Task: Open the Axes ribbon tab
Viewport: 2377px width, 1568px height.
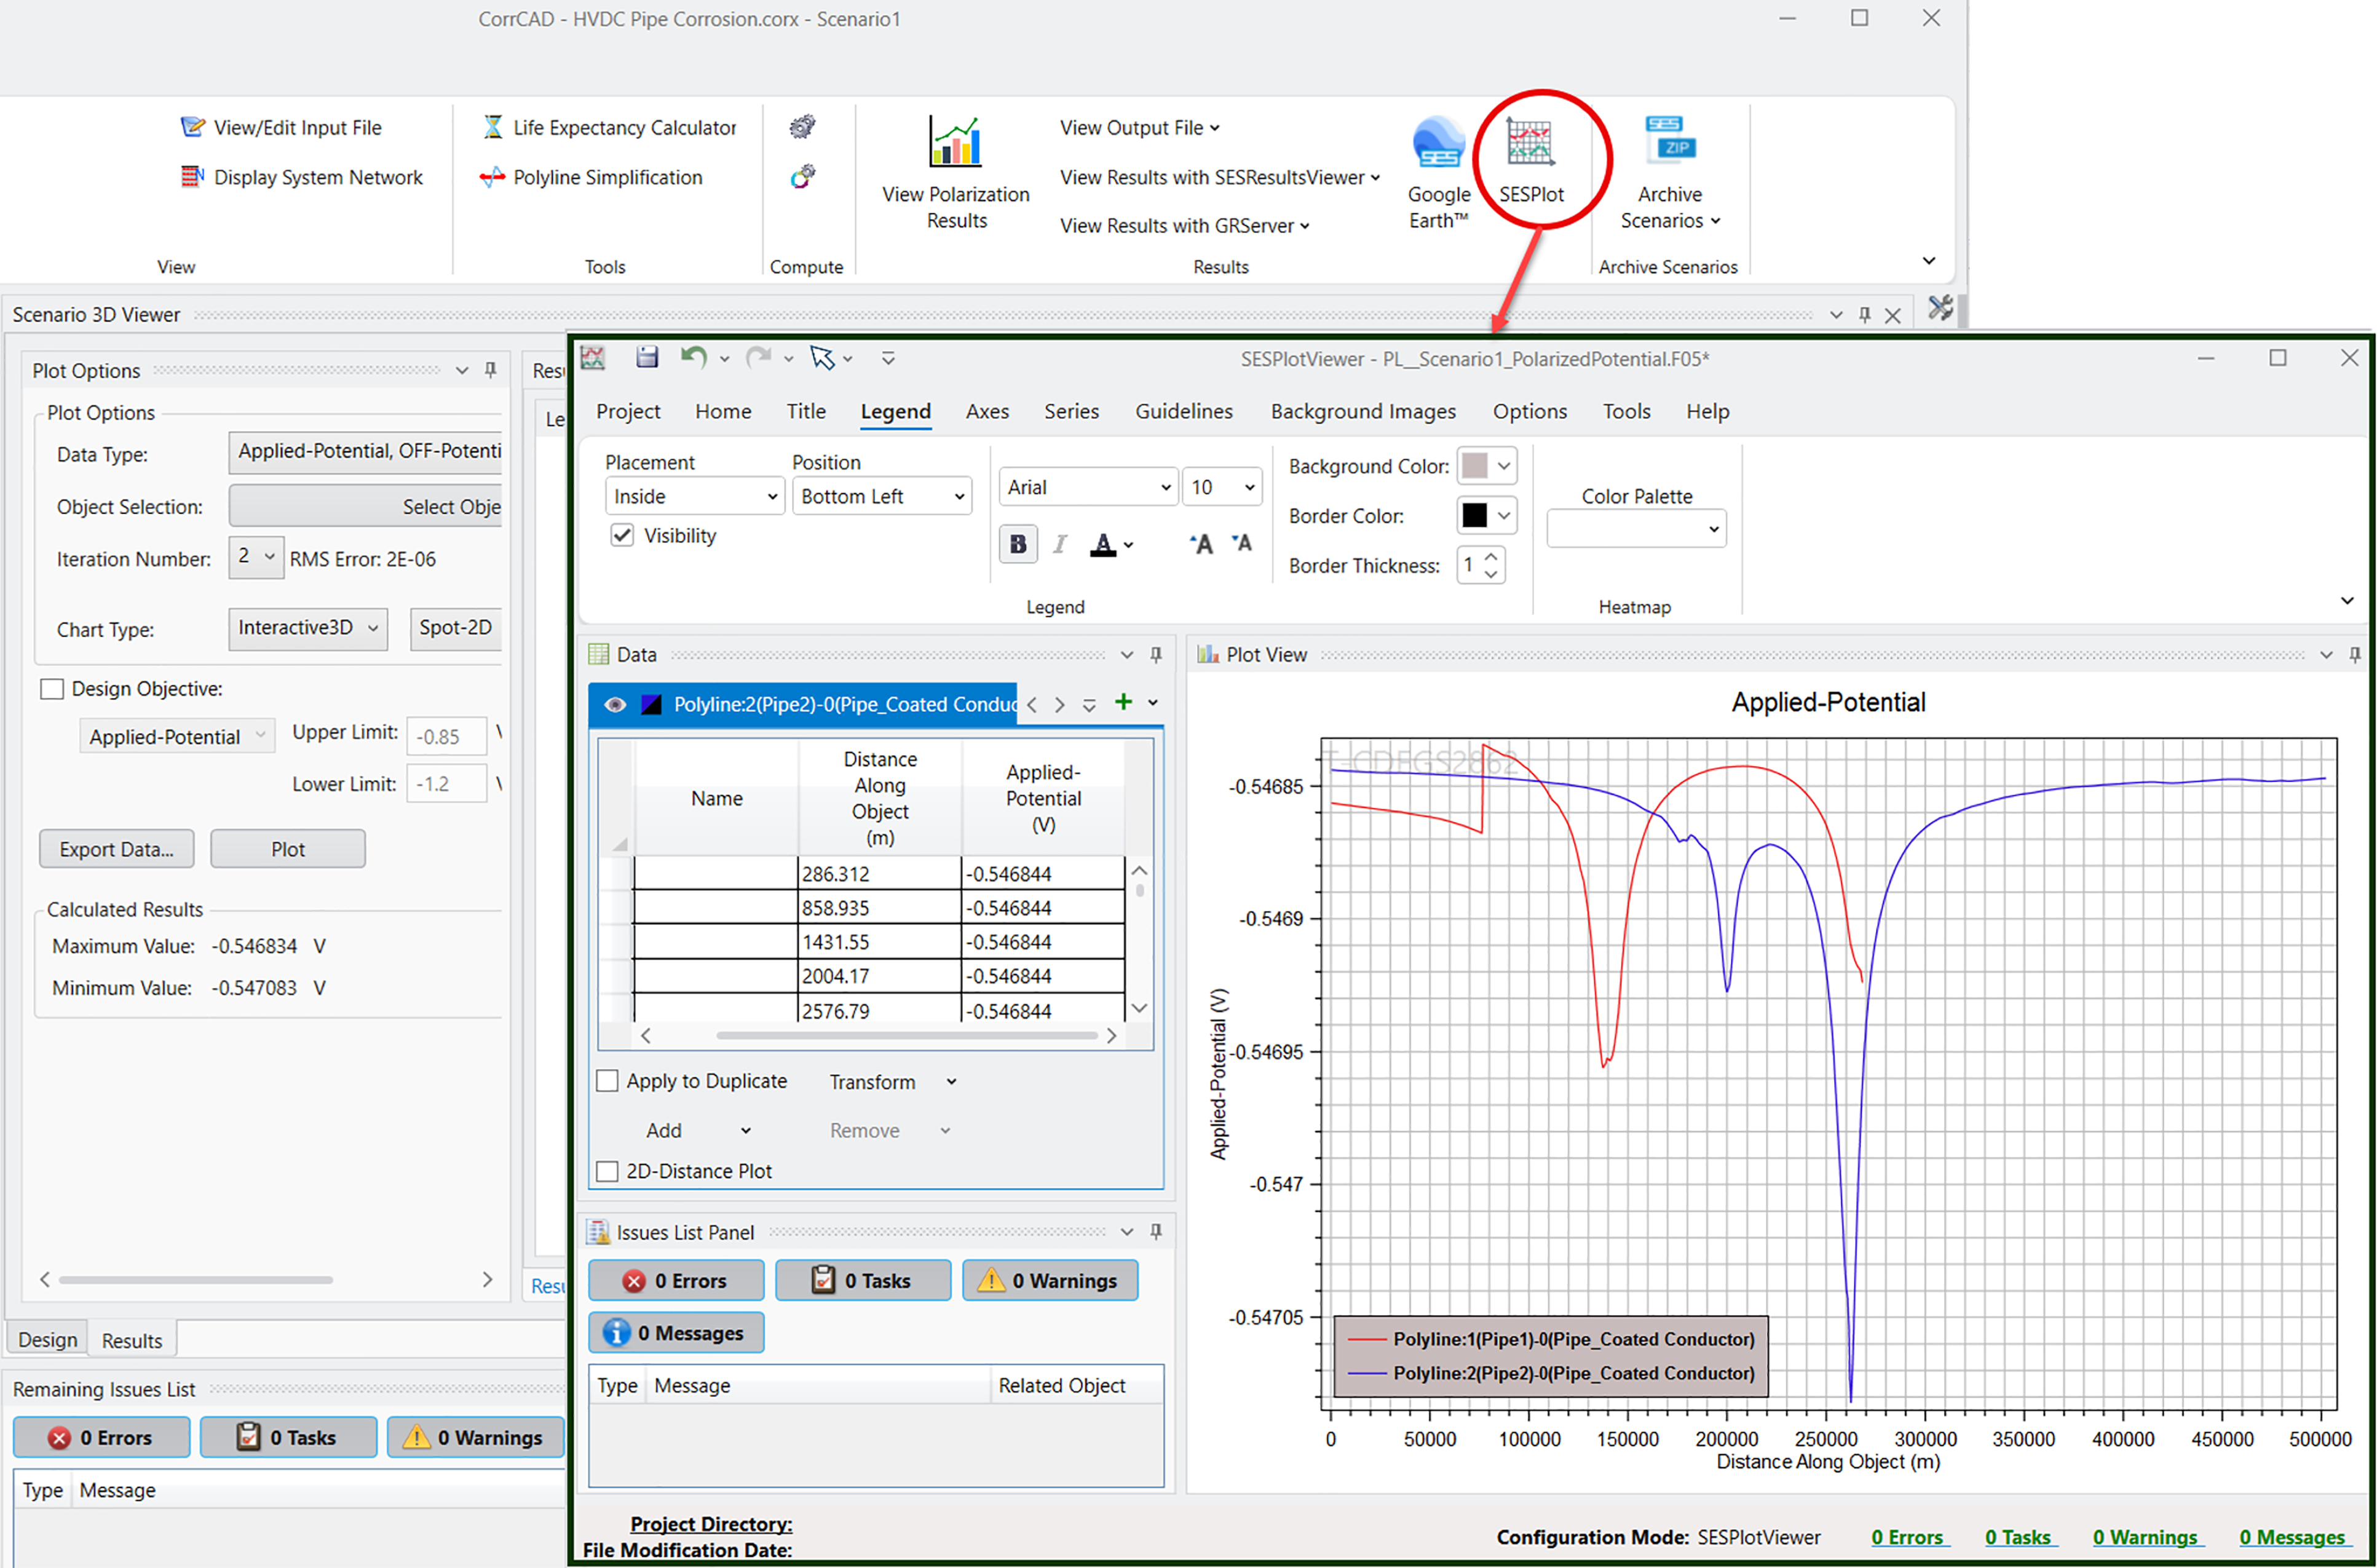Action: point(987,411)
